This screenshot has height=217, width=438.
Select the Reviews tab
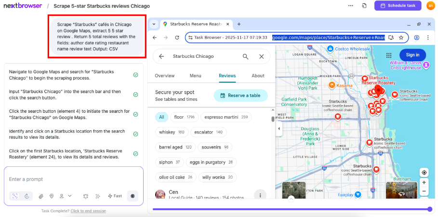[x=227, y=76]
